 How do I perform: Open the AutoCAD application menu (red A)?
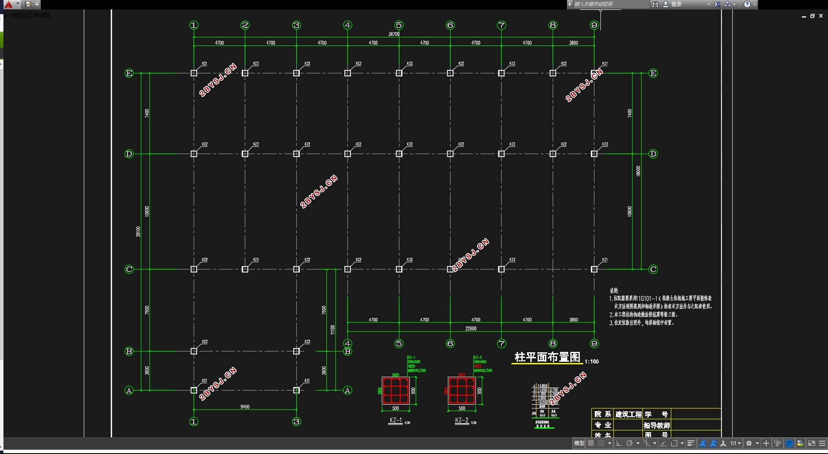[x=8, y=4]
